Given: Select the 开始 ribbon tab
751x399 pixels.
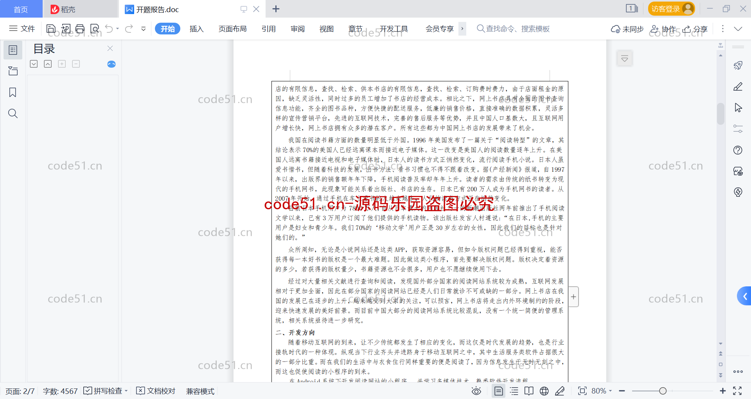Looking at the screenshot, I should 167,29.
